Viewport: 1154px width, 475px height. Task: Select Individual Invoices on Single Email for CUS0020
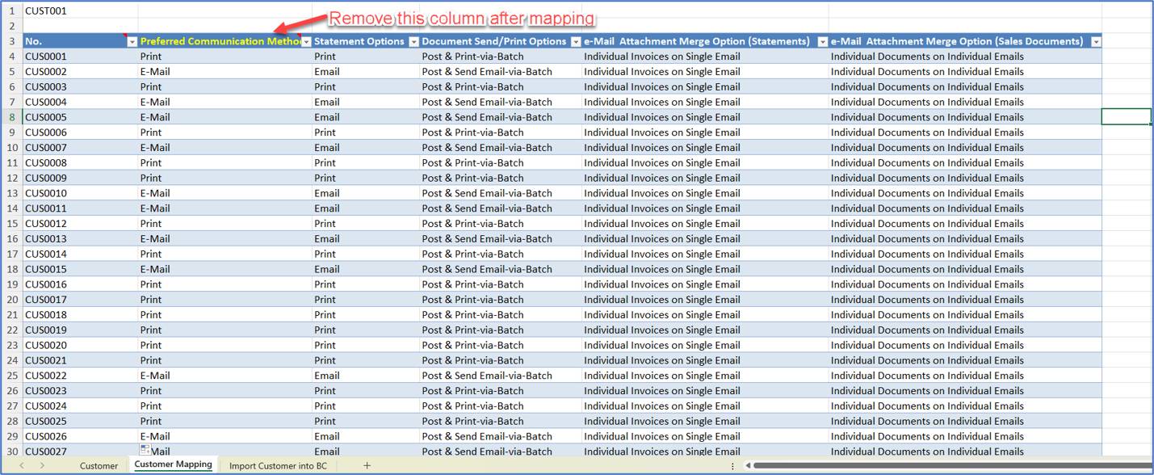coord(705,345)
